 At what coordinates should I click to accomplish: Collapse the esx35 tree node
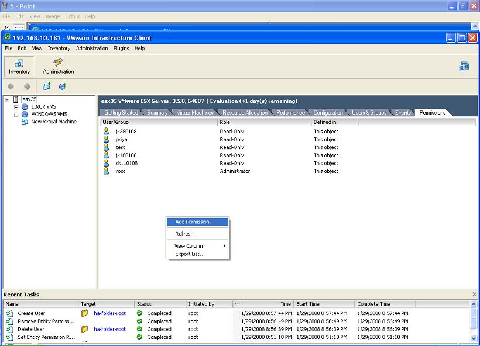point(8,99)
